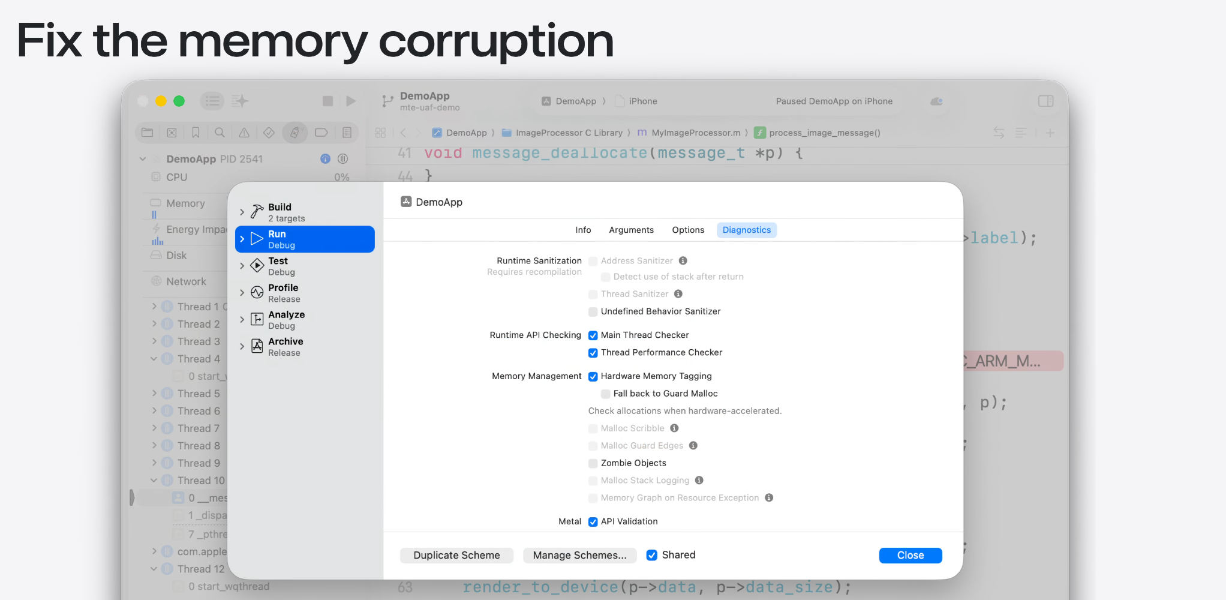Go back with the editor back arrow

coord(404,133)
